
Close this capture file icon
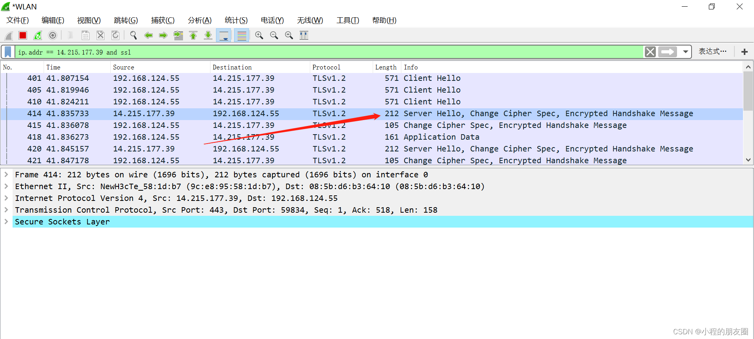[x=101, y=36]
